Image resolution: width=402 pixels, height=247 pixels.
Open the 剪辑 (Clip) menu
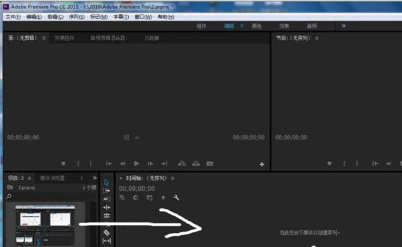[55, 17]
